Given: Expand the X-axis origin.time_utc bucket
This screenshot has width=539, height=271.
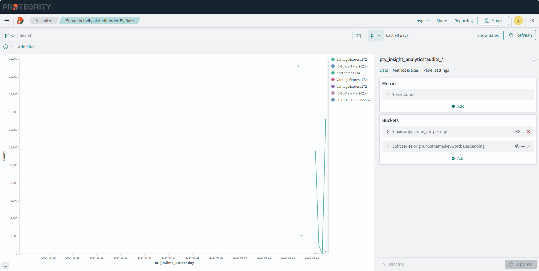Looking at the screenshot, I should pyautogui.click(x=388, y=132).
